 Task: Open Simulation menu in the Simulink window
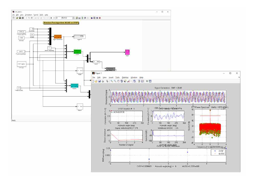28,15
